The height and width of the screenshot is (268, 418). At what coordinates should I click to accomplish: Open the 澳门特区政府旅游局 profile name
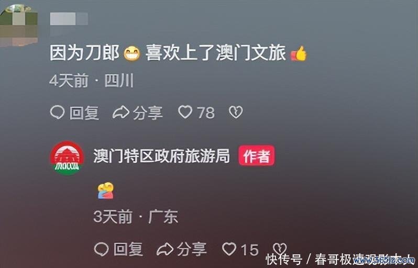point(161,156)
